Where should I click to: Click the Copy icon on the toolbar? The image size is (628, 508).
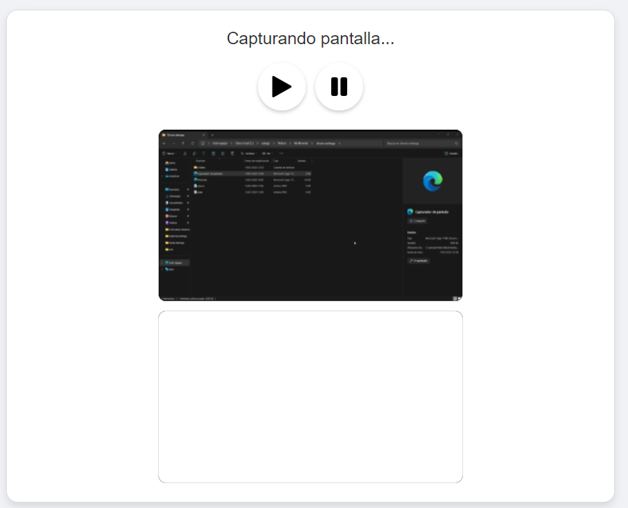point(195,152)
